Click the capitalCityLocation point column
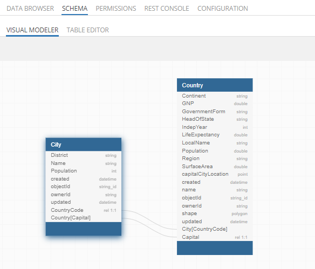 click(215, 174)
